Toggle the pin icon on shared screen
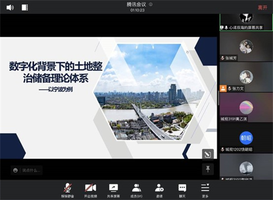This screenshot has height=200, width=273. [x=207, y=169]
